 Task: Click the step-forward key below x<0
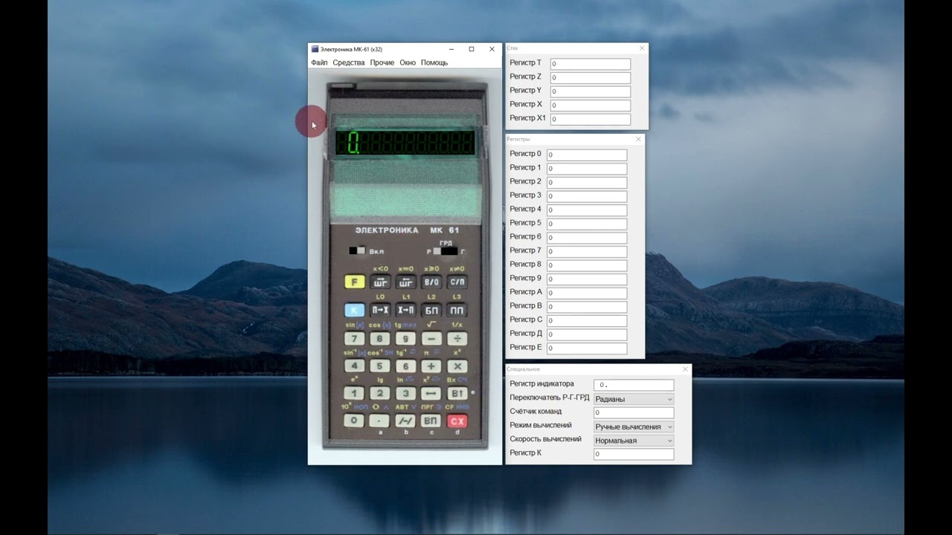(x=380, y=282)
